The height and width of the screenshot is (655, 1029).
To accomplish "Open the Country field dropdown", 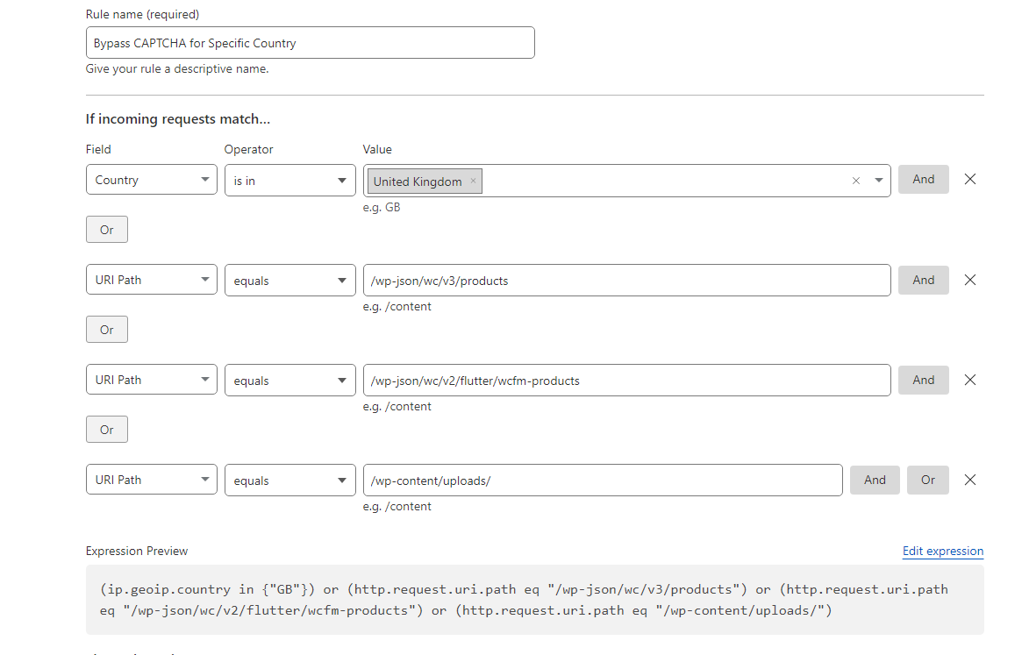I will [152, 180].
